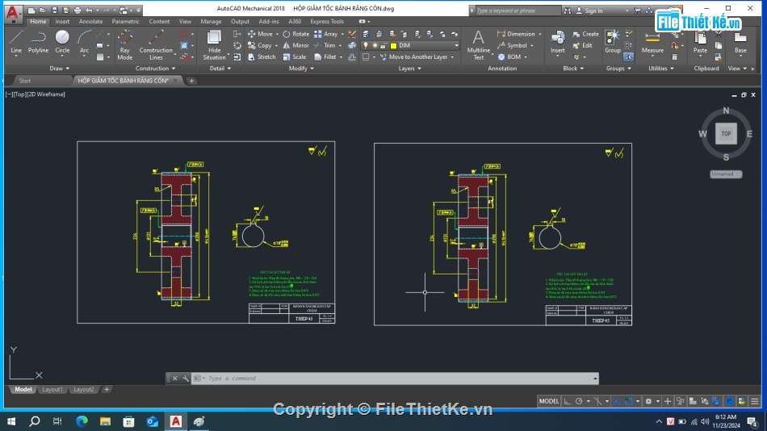Activate Ray Mode in Construction panel

[124, 45]
